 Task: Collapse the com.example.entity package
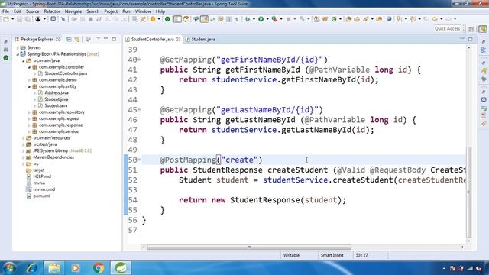(x=29, y=86)
